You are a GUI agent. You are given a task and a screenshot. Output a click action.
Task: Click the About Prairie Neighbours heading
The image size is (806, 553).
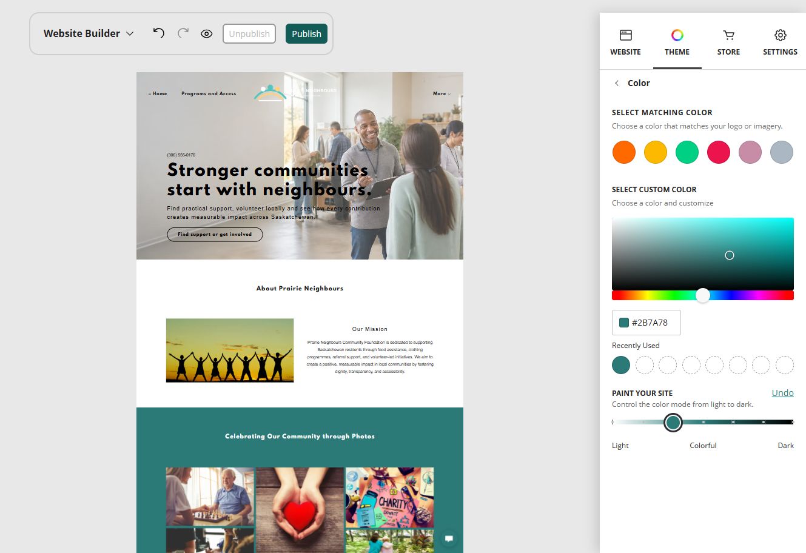(x=300, y=289)
